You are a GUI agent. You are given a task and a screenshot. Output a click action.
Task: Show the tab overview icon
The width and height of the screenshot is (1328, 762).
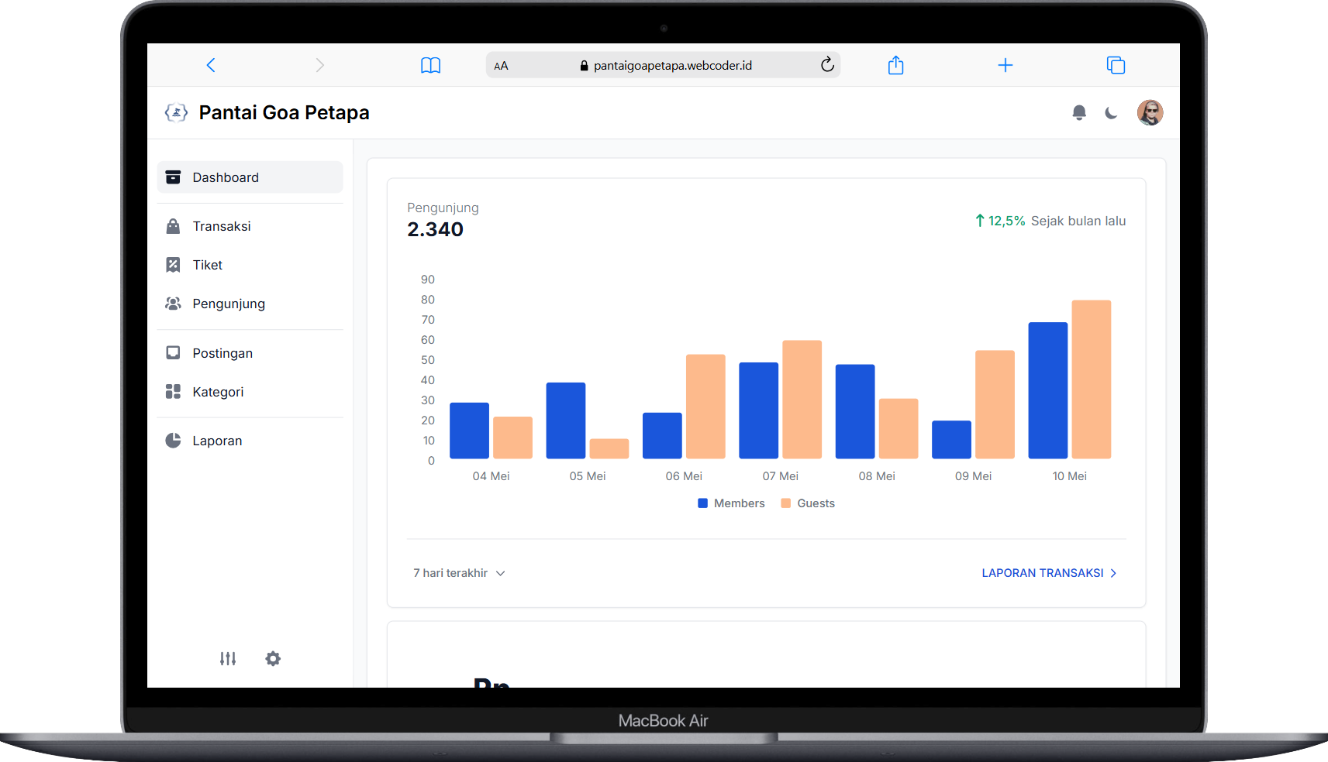[x=1116, y=65]
